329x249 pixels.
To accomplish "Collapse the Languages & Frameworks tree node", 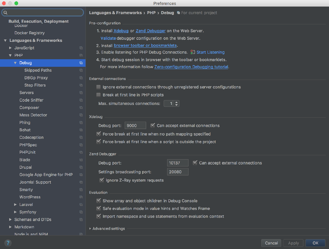I will 5,40.
